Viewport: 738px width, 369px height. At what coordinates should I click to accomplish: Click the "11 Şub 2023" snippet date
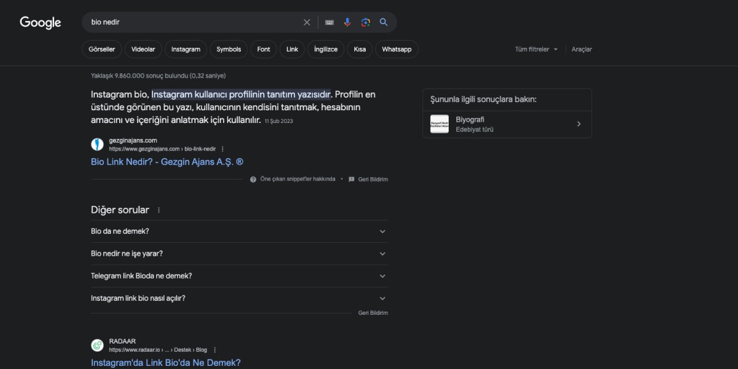point(279,122)
